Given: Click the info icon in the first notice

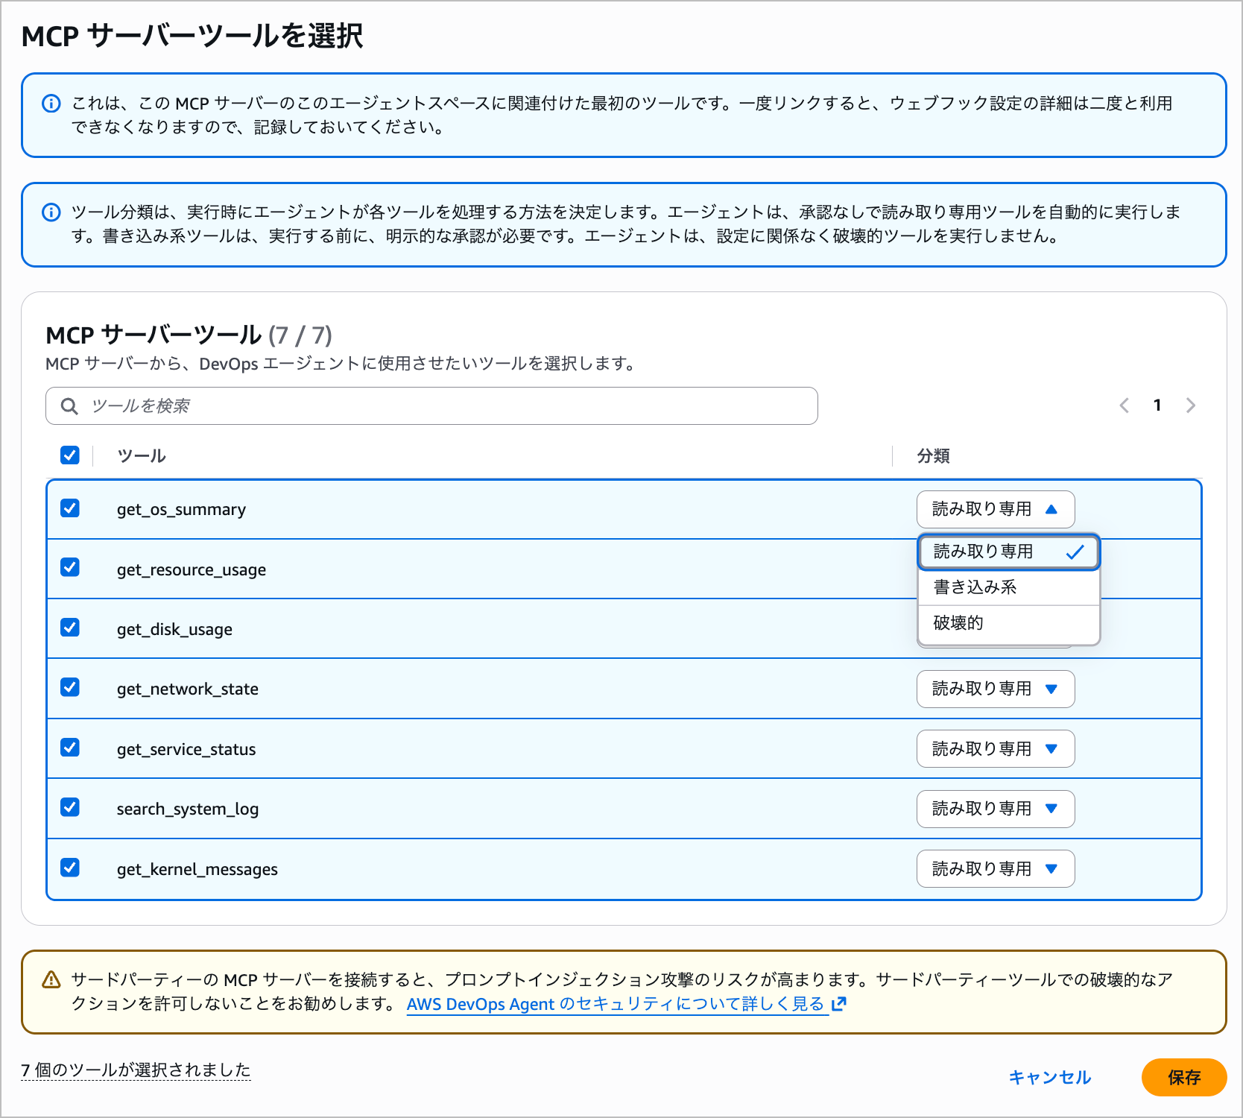Looking at the screenshot, I should 51,104.
